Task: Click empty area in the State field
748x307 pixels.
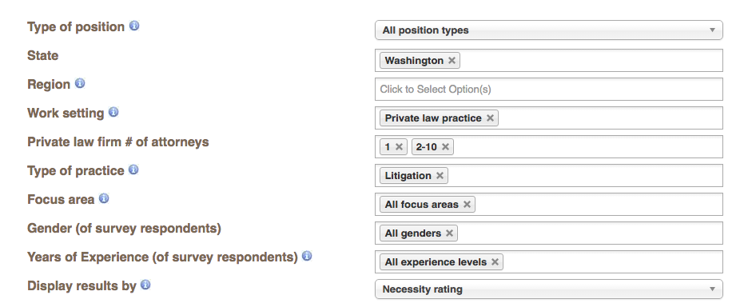Action: tap(591, 61)
